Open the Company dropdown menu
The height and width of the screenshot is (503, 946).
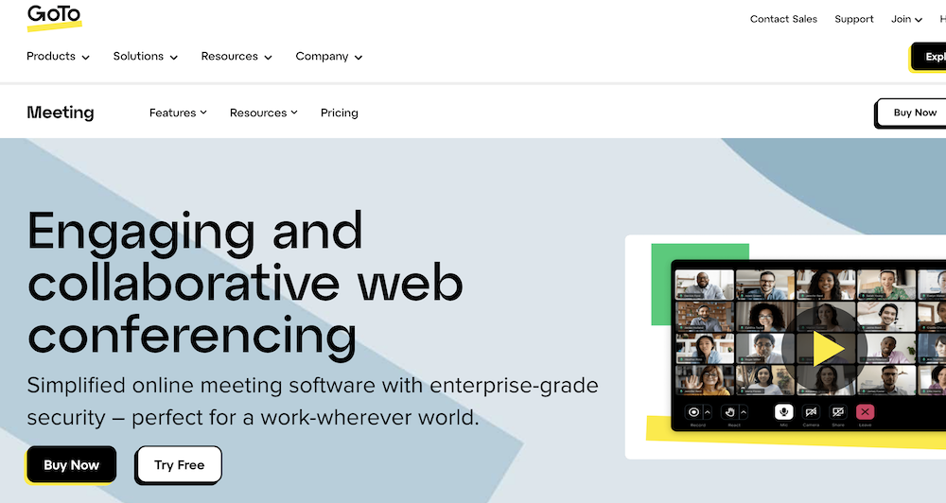click(328, 57)
